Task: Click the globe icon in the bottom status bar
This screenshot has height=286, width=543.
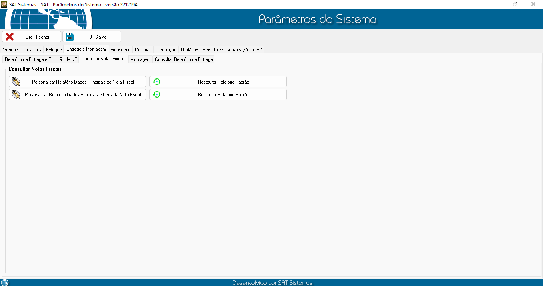Action: click(x=5, y=282)
